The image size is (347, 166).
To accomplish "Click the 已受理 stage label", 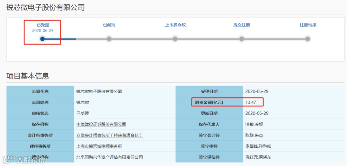I will pos(43,25).
